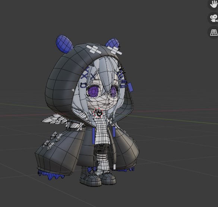Toggle the camera view icon
This screenshot has width=218, height=207.
tap(214, 18)
